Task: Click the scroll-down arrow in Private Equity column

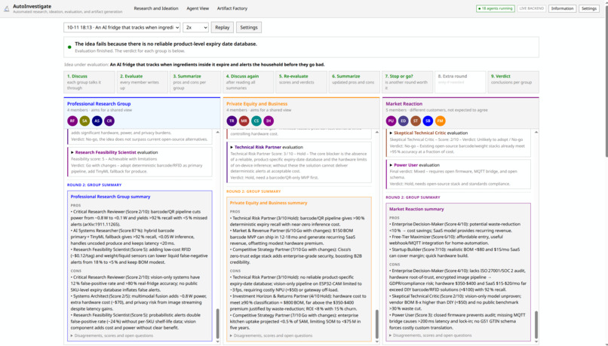Action: point(377,341)
